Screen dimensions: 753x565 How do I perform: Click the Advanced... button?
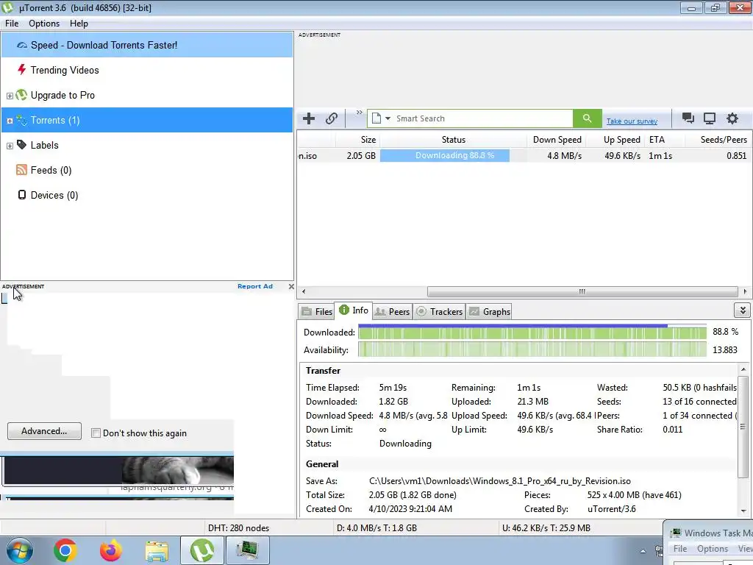tap(44, 431)
